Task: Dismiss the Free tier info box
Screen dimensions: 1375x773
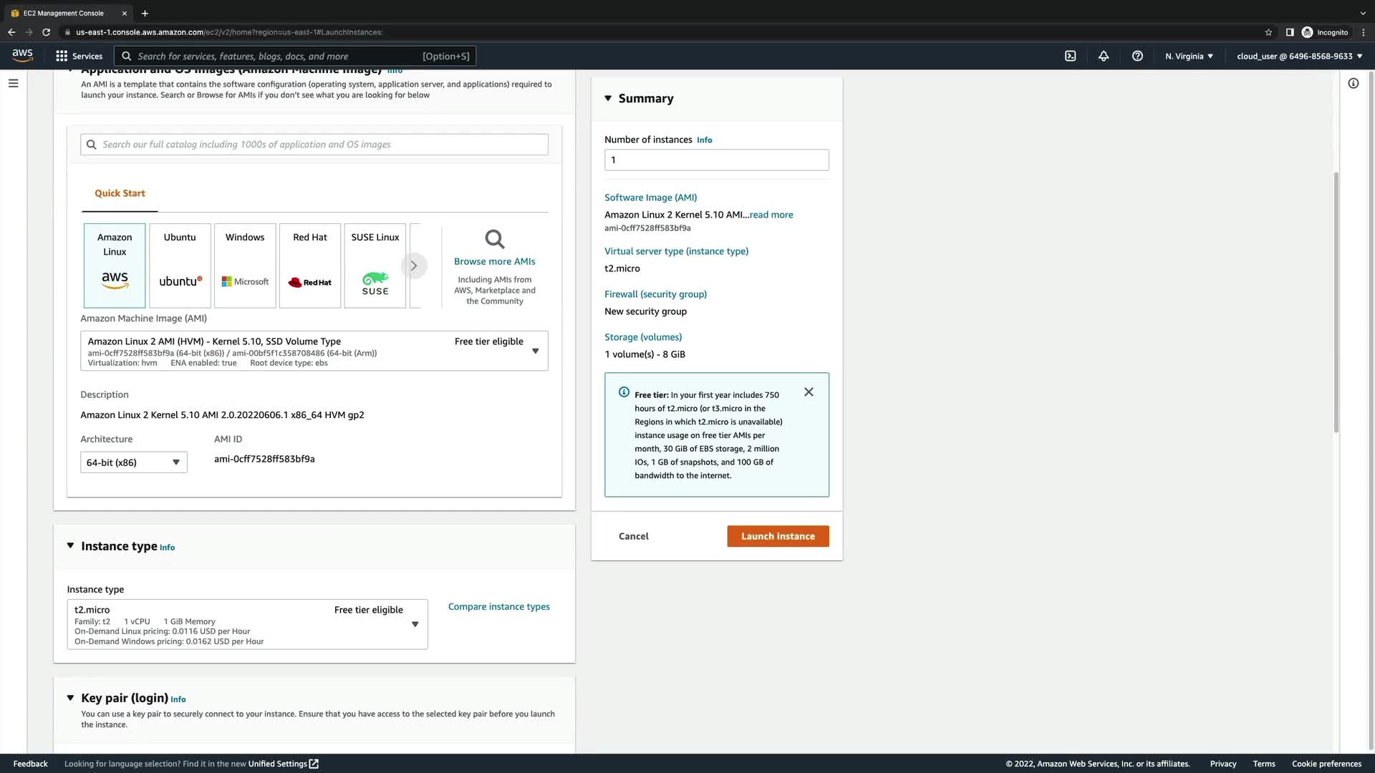Action: coord(809,392)
